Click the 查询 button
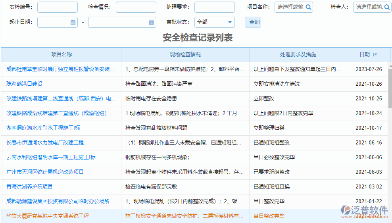Screen dimensions: 392x223 click(x=253, y=22)
